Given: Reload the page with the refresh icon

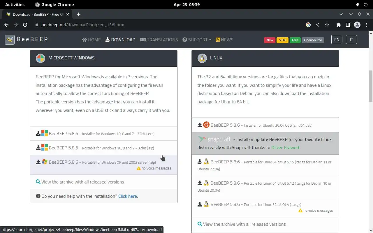Looking at the screenshot, I should click(25, 25).
